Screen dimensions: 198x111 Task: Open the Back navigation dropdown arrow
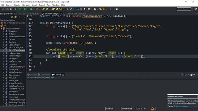107,9
